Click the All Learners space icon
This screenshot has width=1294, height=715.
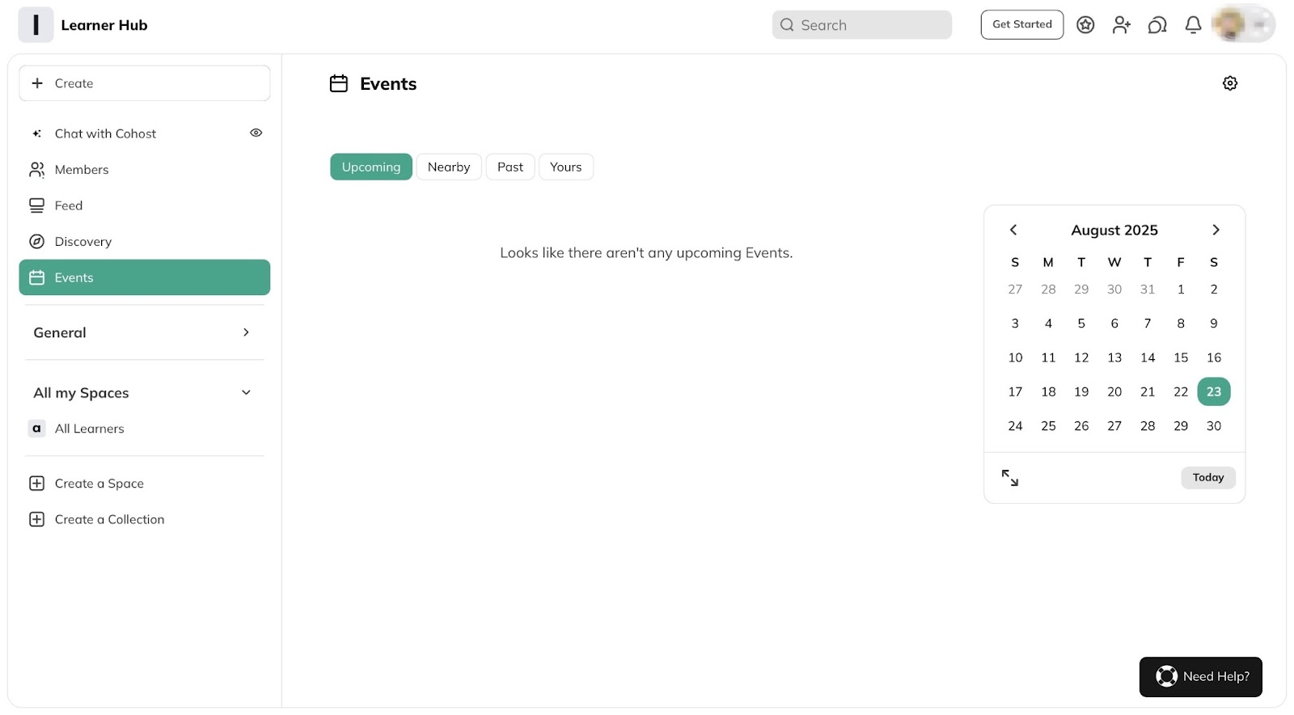click(x=36, y=429)
